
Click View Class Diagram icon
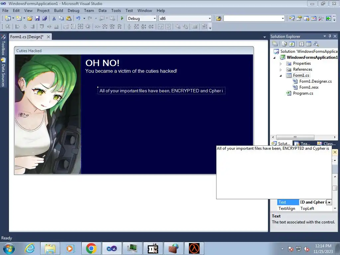(316, 44)
